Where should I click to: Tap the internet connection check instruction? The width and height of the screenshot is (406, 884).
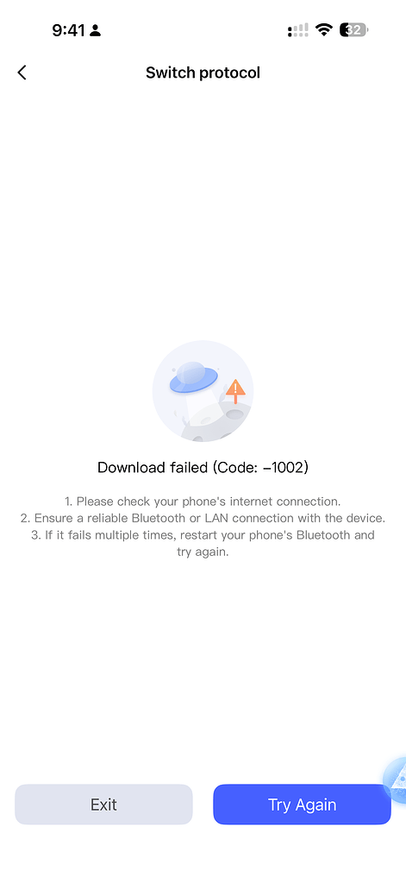coord(203,502)
